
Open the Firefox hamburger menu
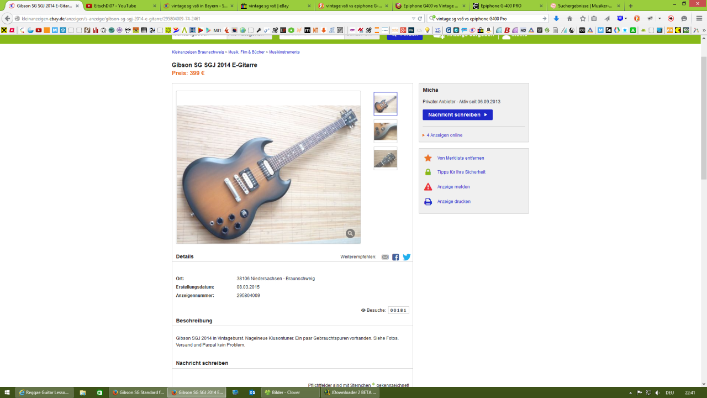(x=699, y=18)
